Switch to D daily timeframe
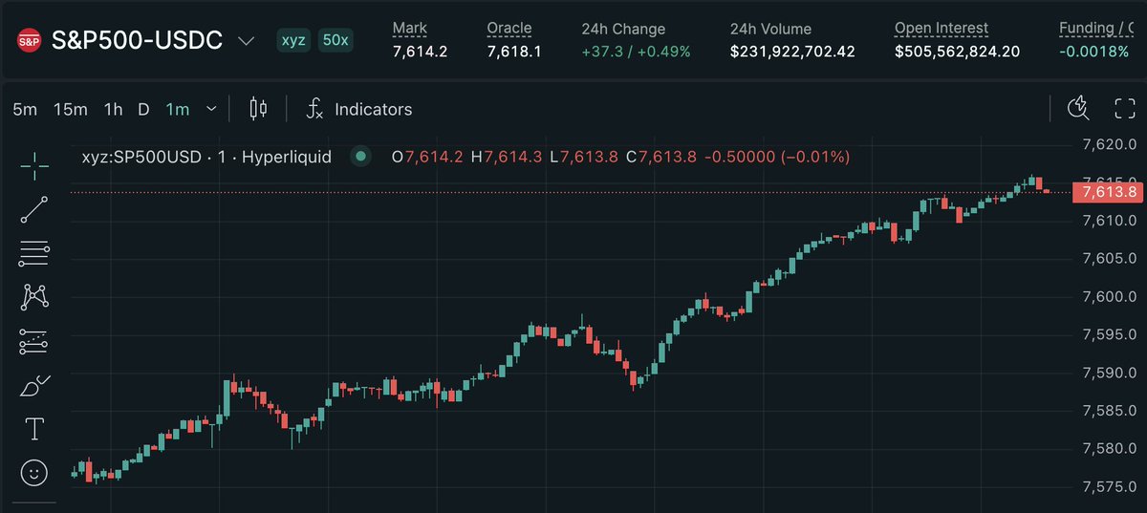This screenshot has height=513, width=1147. pyautogui.click(x=143, y=109)
